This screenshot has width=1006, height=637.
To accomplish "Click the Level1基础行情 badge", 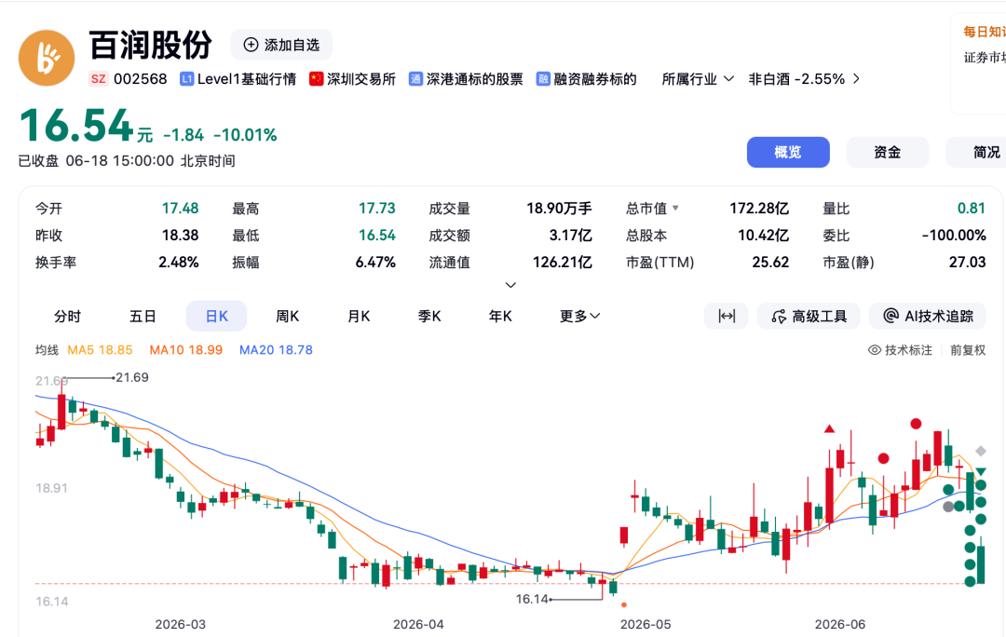I will (238, 79).
